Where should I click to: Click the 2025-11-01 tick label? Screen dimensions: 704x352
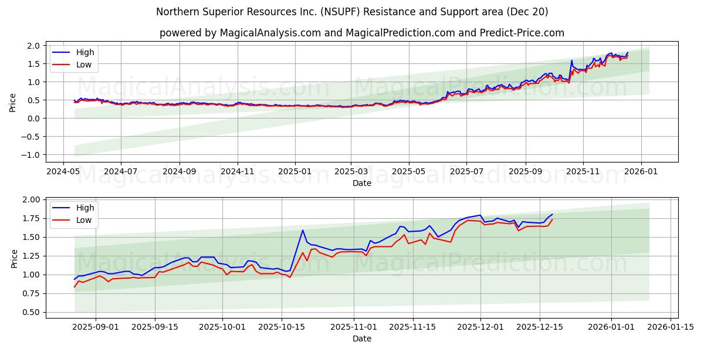(x=354, y=328)
